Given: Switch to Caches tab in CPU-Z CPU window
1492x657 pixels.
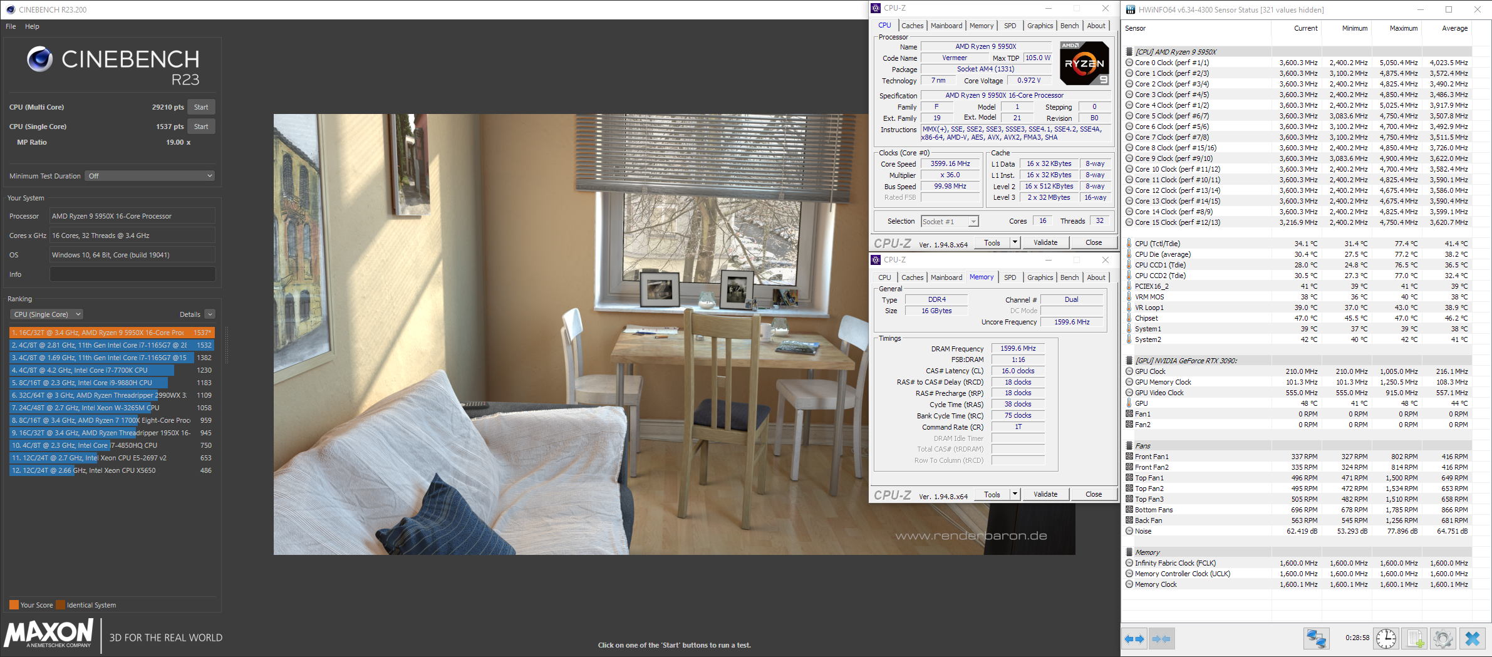Looking at the screenshot, I should (x=912, y=26).
